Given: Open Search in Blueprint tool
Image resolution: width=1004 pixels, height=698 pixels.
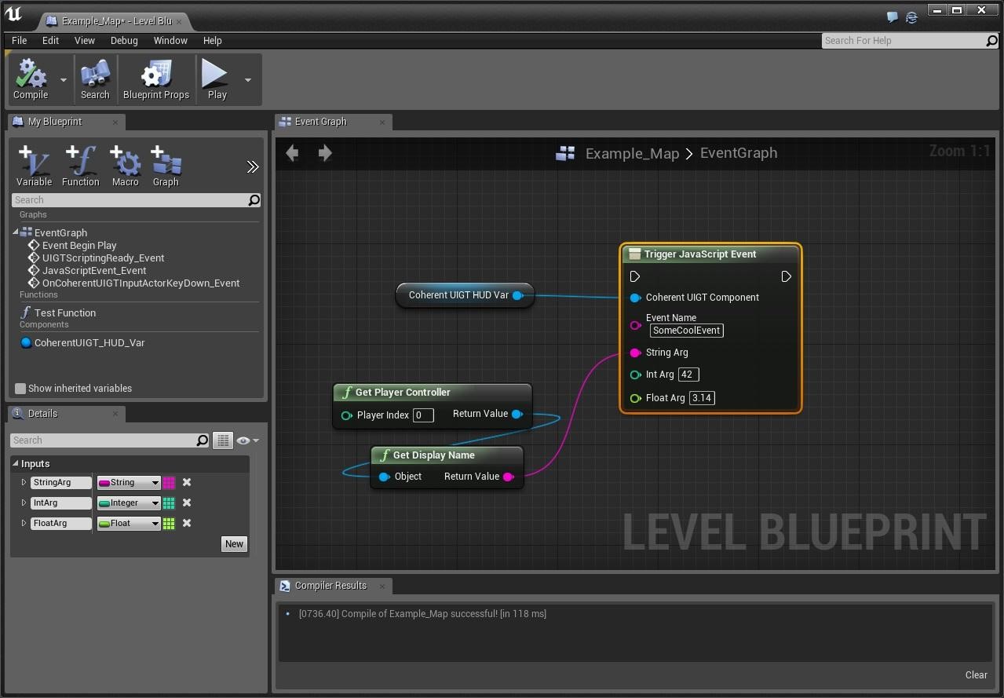Looking at the screenshot, I should (95, 79).
